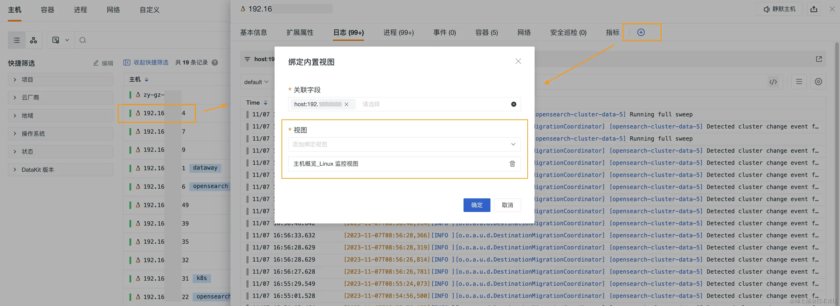The height and width of the screenshot is (306, 840).
Task: Select 主机概览_Linux 监控视图 entry
Action: pyautogui.click(x=404, y=164)
